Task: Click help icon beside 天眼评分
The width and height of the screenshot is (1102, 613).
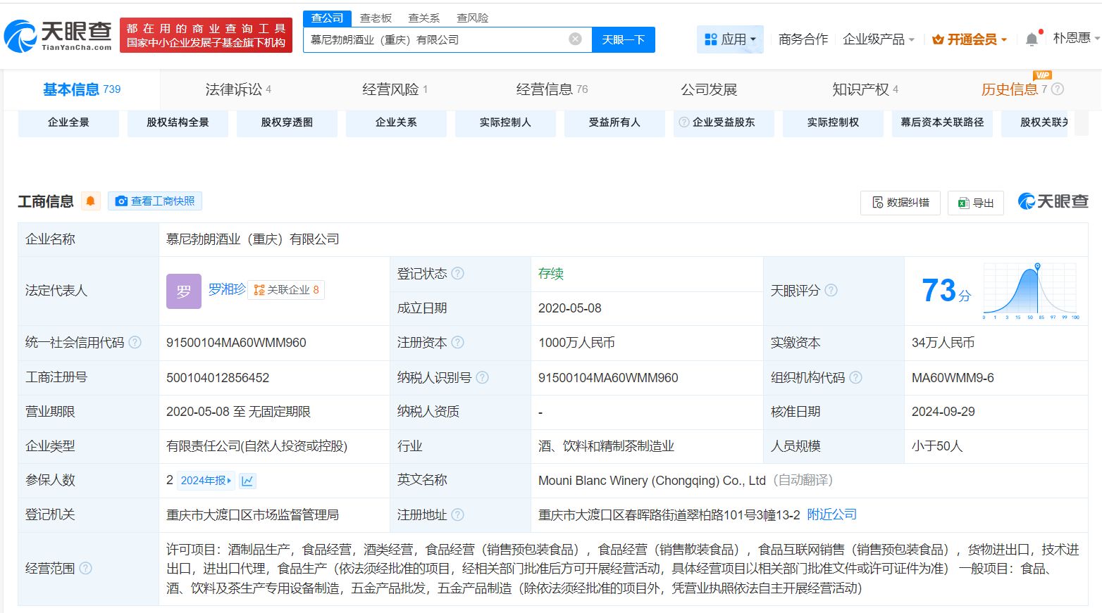Action: [x=831, y=291]
